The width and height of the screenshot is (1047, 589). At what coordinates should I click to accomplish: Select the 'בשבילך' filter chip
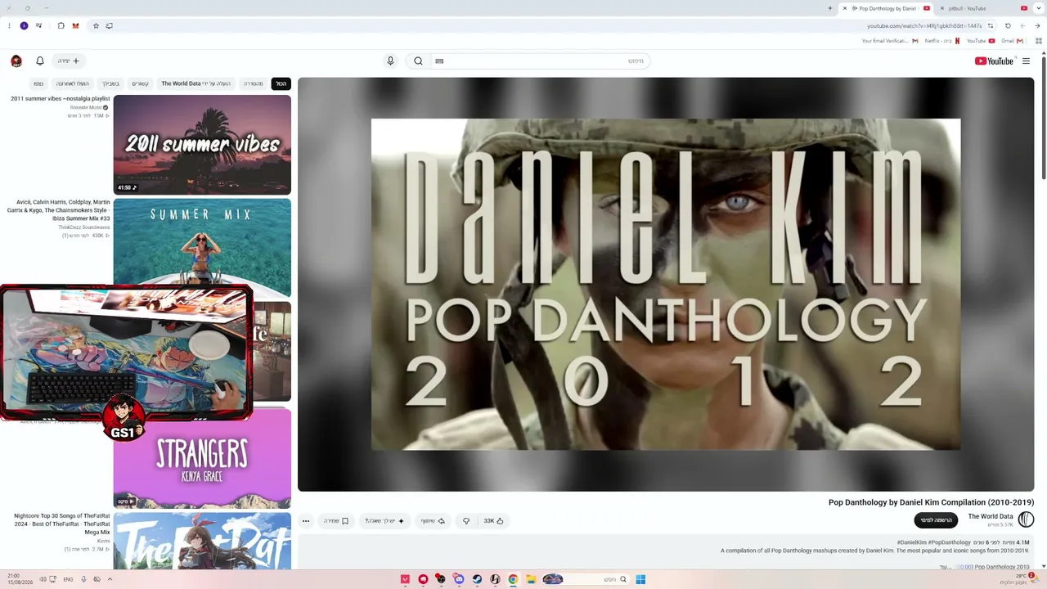[x=110, y=83]
